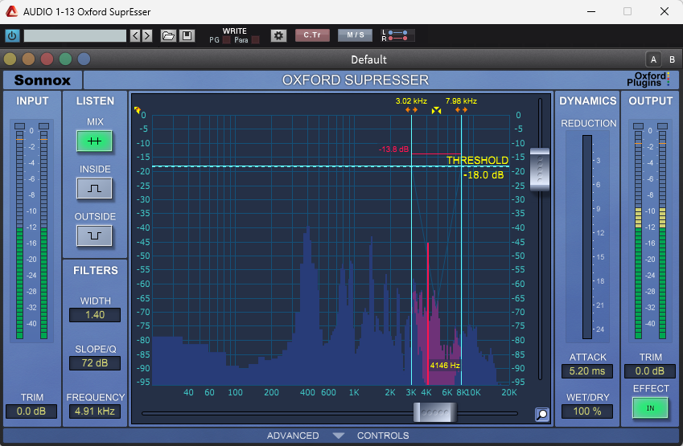Click the yellow band center marker

(436, 111)
